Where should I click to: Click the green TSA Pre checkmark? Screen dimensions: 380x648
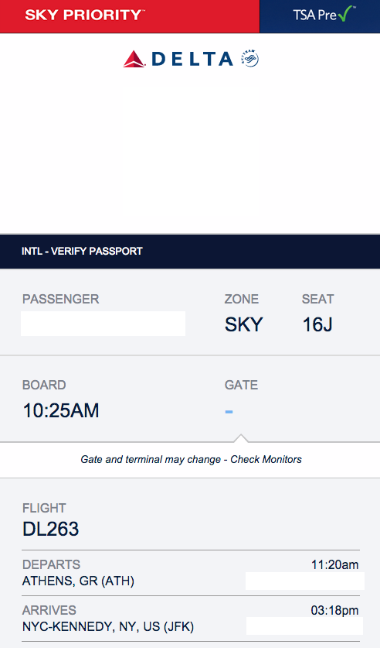coord(345,14)
